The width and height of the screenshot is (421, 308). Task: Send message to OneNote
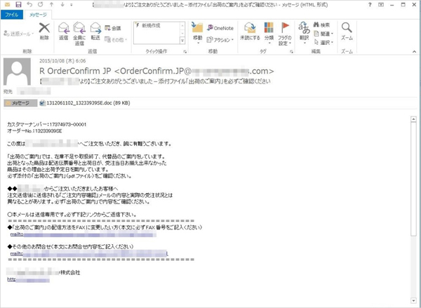(223, 28)
